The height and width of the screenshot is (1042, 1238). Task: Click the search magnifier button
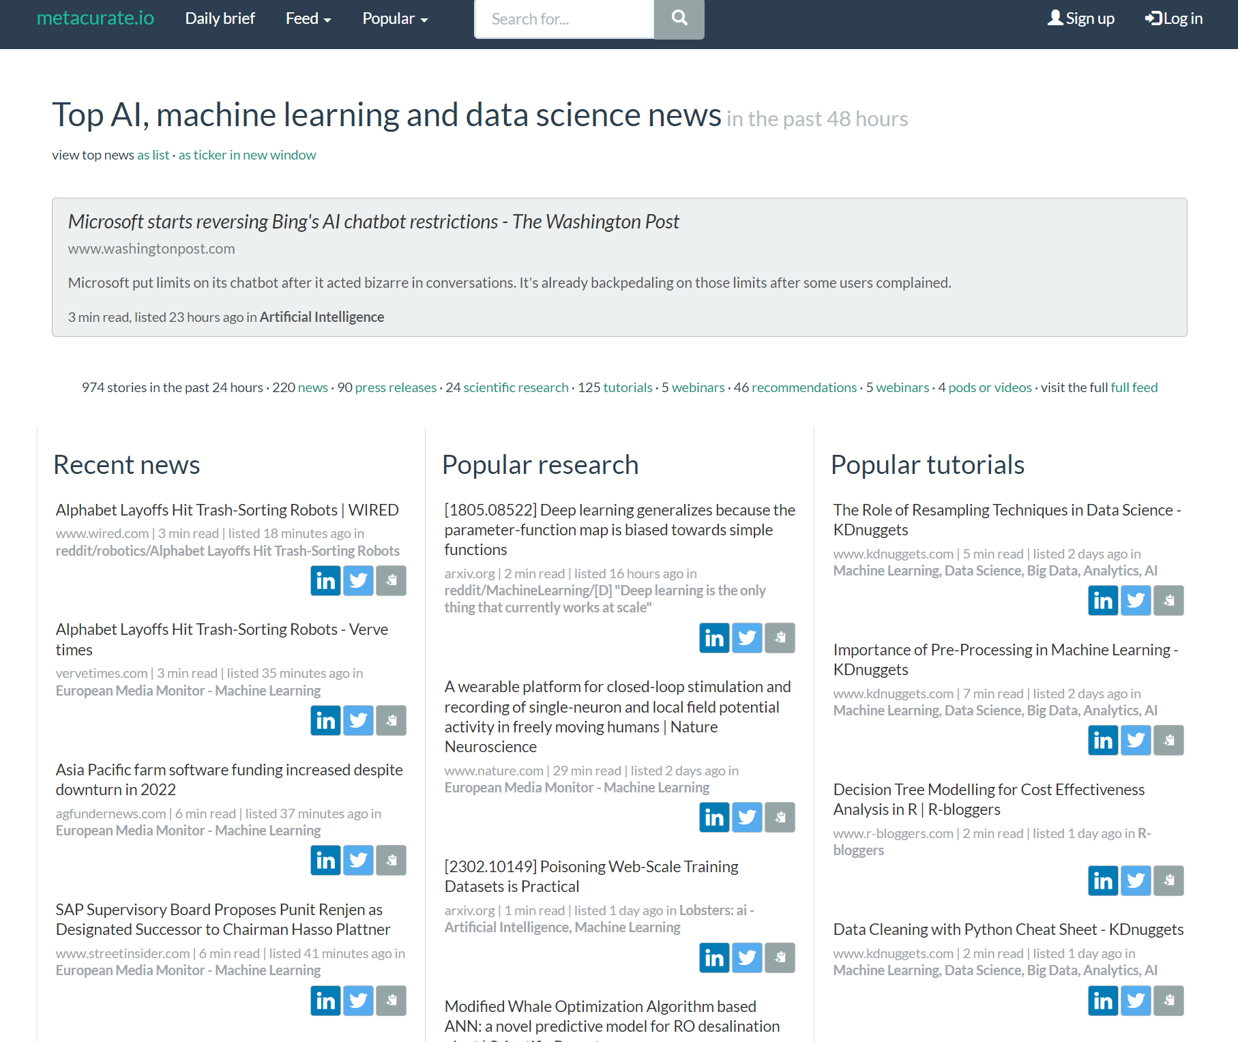click(x=679, y=18)
